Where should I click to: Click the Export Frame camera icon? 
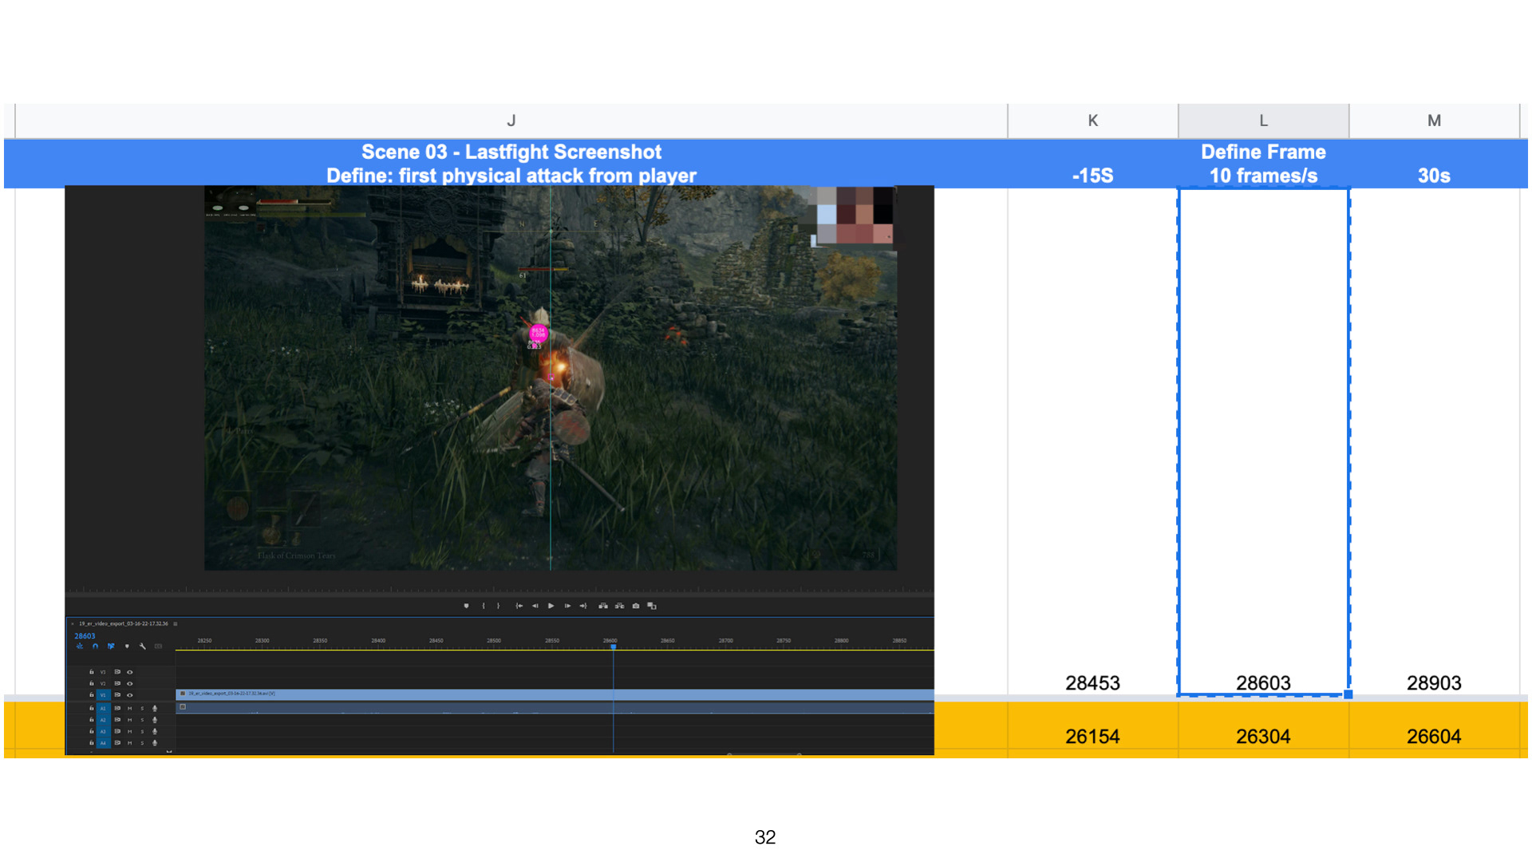tap(636, 606)
